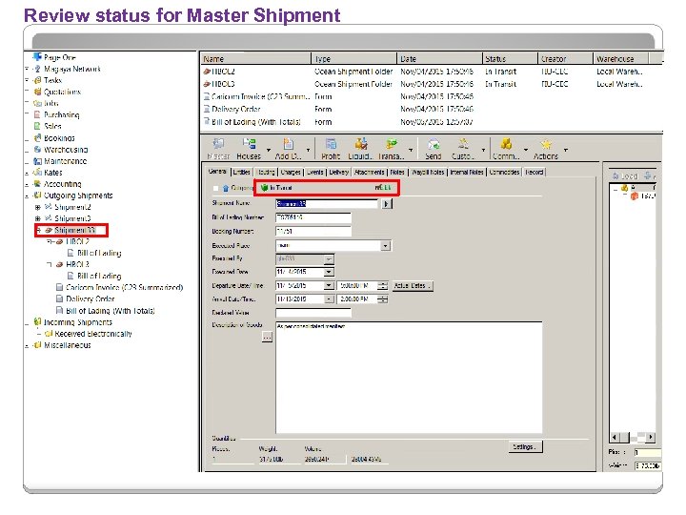The height and width of the screenshot is (515, 686).
Task: Open the Add Document dropdown arrow
Action: (308, 150)
